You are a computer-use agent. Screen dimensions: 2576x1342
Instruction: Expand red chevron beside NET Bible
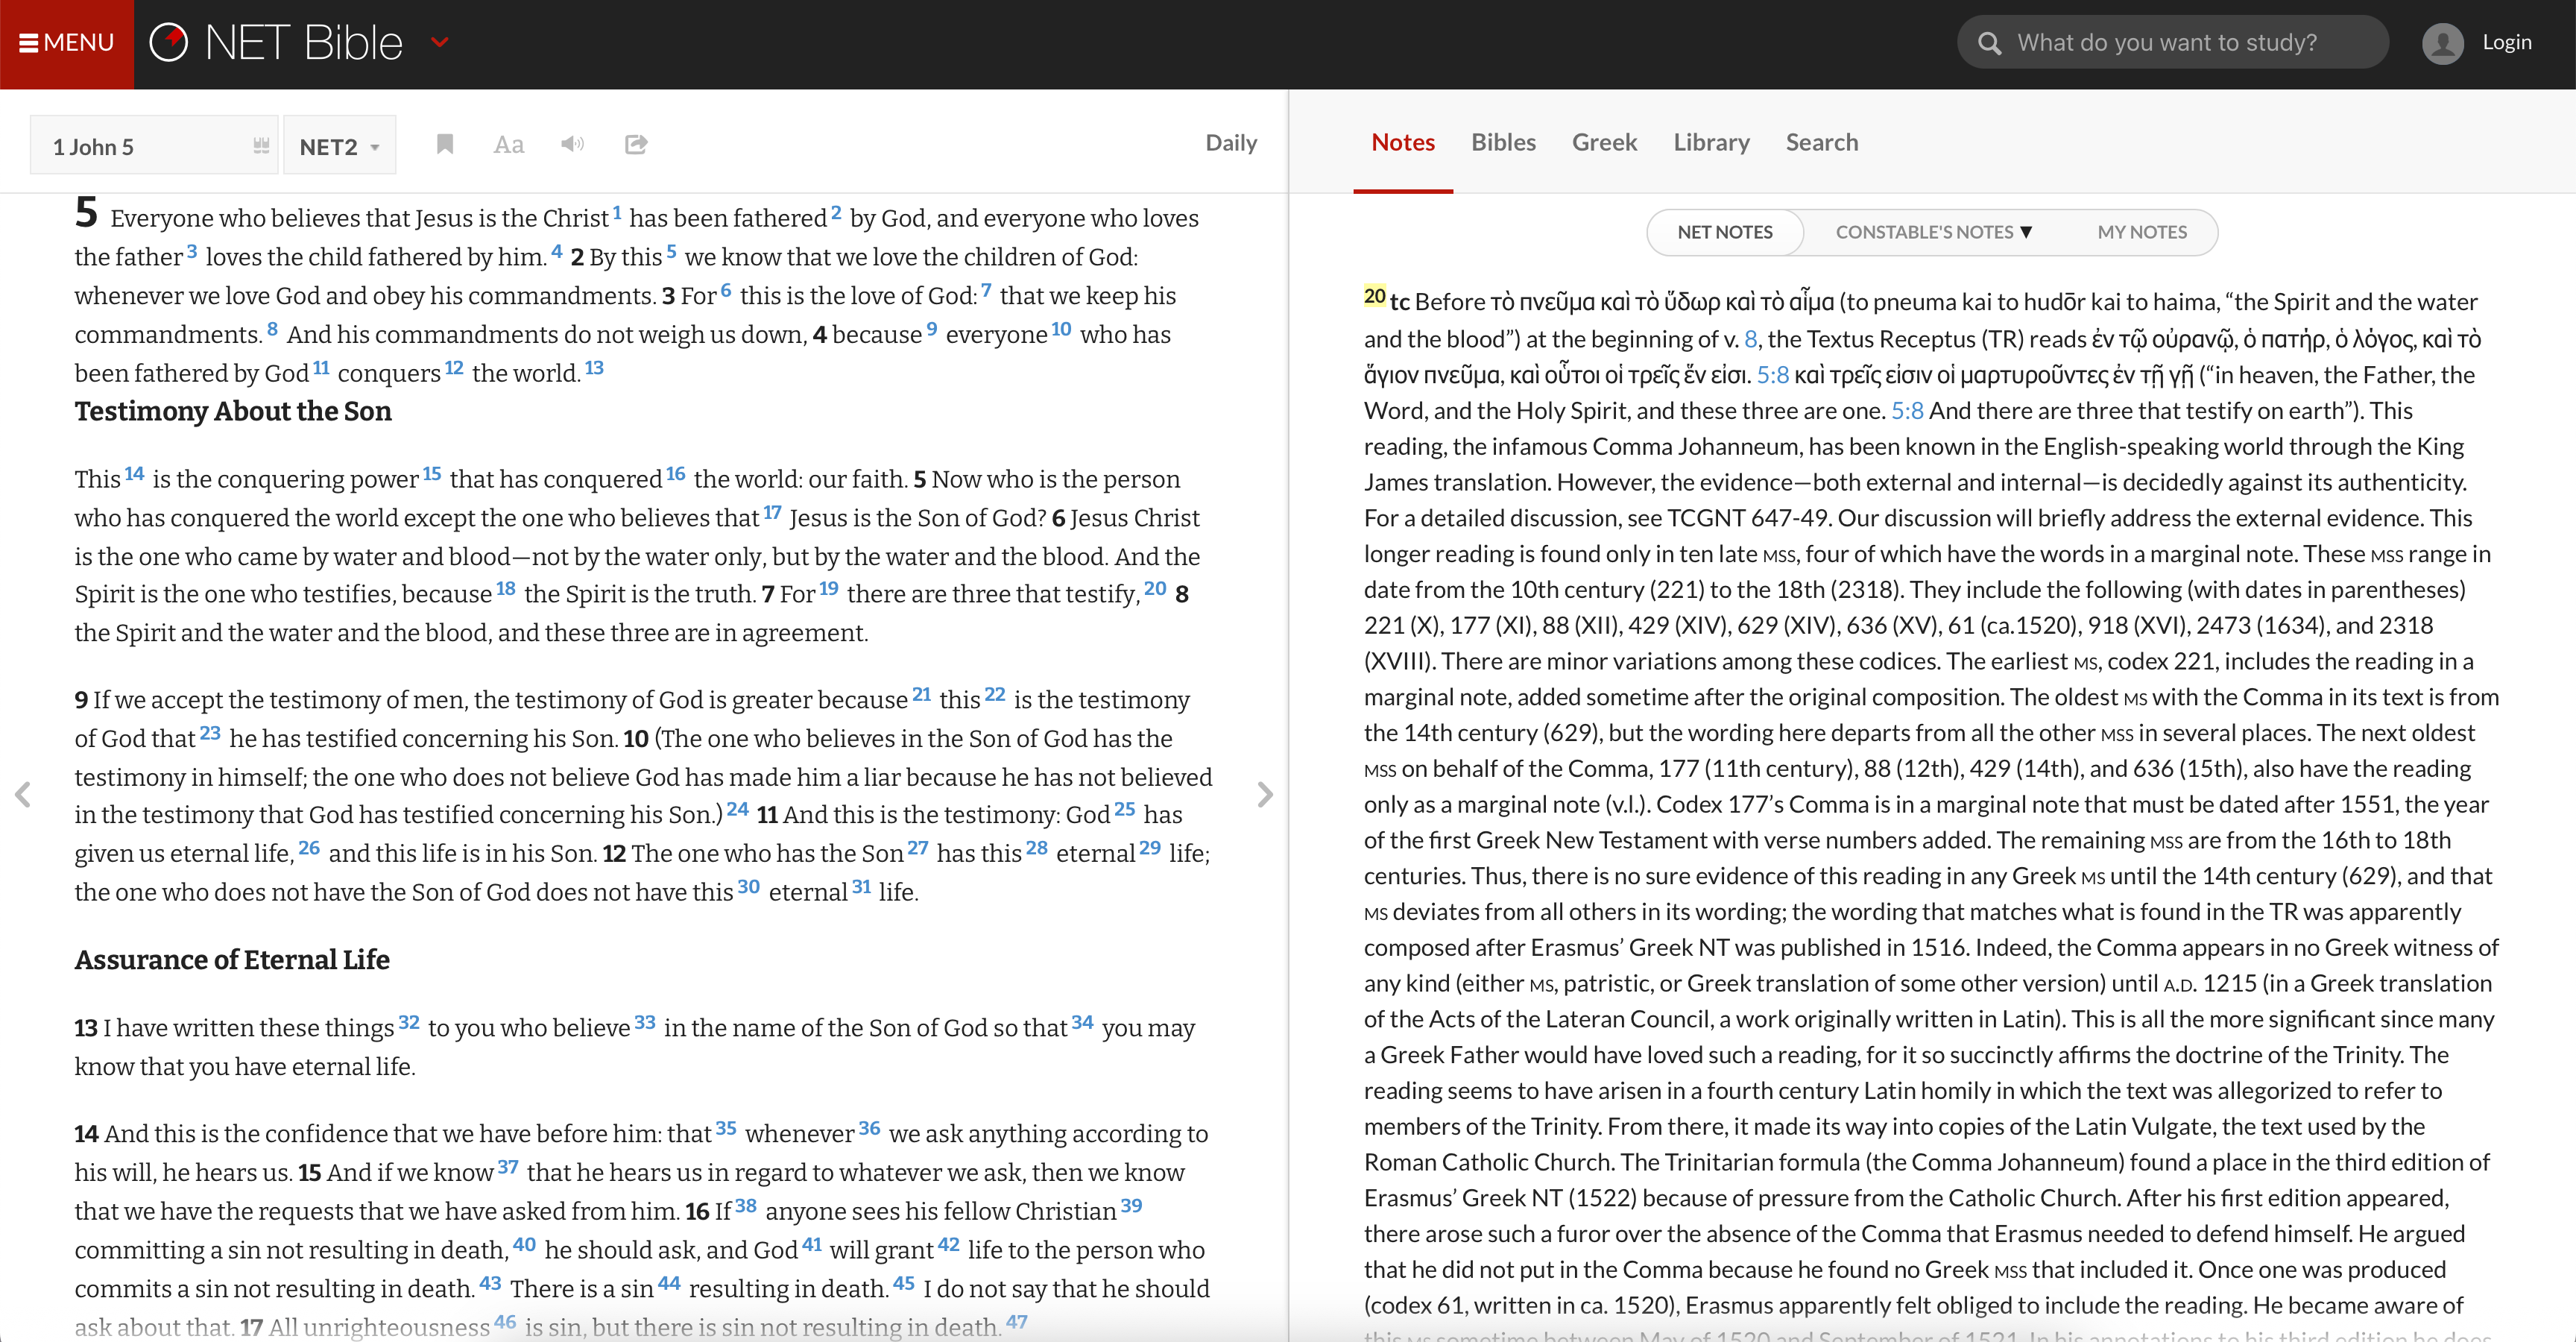point(439,42)
